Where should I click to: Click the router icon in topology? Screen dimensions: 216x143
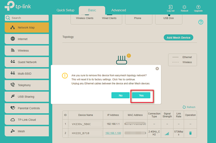[x=122, y=60]
